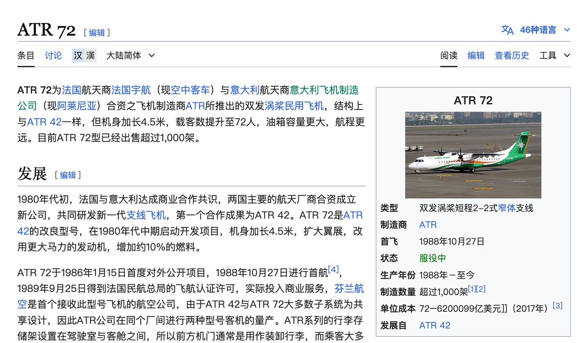Switch to the 讨论 tab
577x343 pixels.
coord(53,55)
